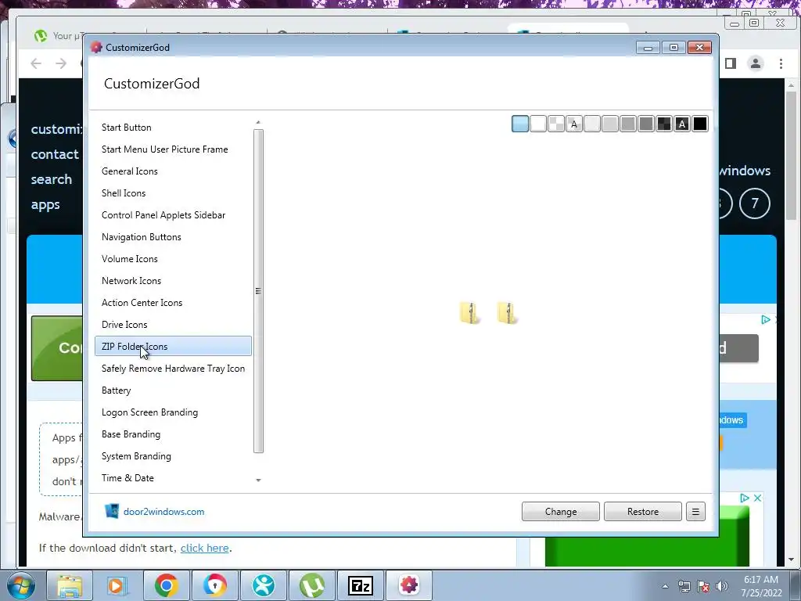Click the network tray icon
The image size is (801, 601).
tap(684, 586)
